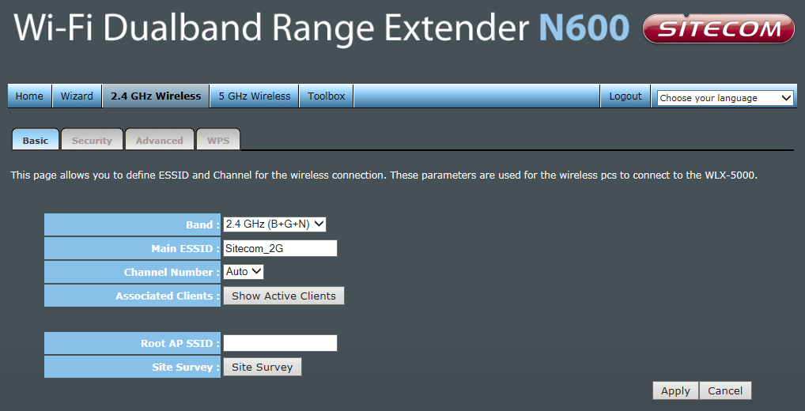Image resolution: width=805 pixels, height=411 pixels.
Task: Select the Basic tab
Action: click(35, 141)
